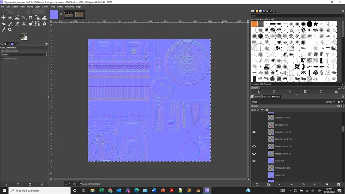Image resolution: width=345 pixels, height=194 pixels.
Task: Lock position and size of layer
Action: click(x=262, y=110)
